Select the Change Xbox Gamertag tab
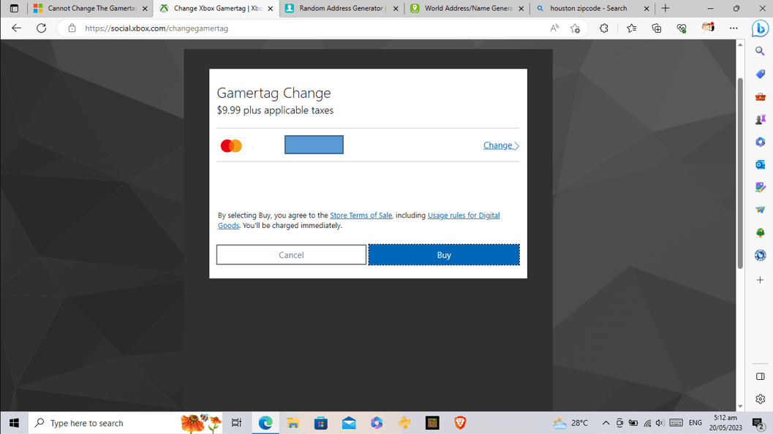This screenshot has height=434, width=773. click(x=216, y=8)
